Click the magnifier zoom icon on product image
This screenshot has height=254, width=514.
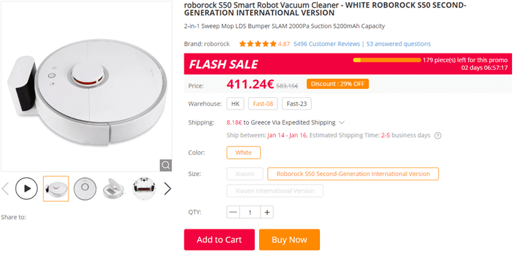166,165
